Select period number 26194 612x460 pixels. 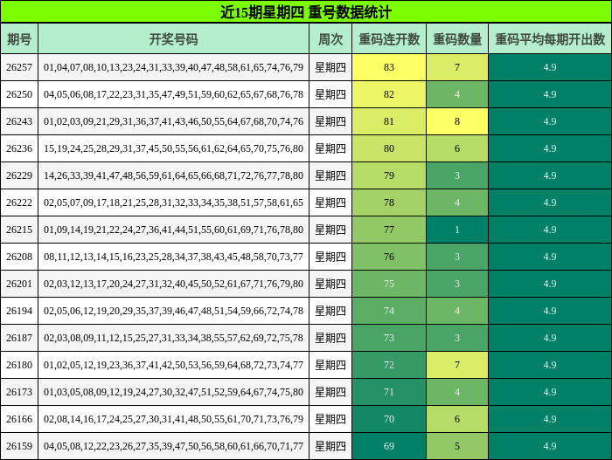[19, 311]
